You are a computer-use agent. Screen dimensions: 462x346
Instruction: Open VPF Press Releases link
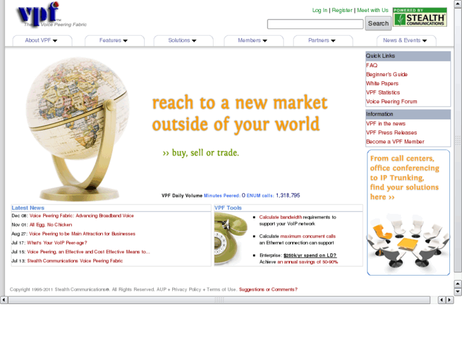[391, 133]
